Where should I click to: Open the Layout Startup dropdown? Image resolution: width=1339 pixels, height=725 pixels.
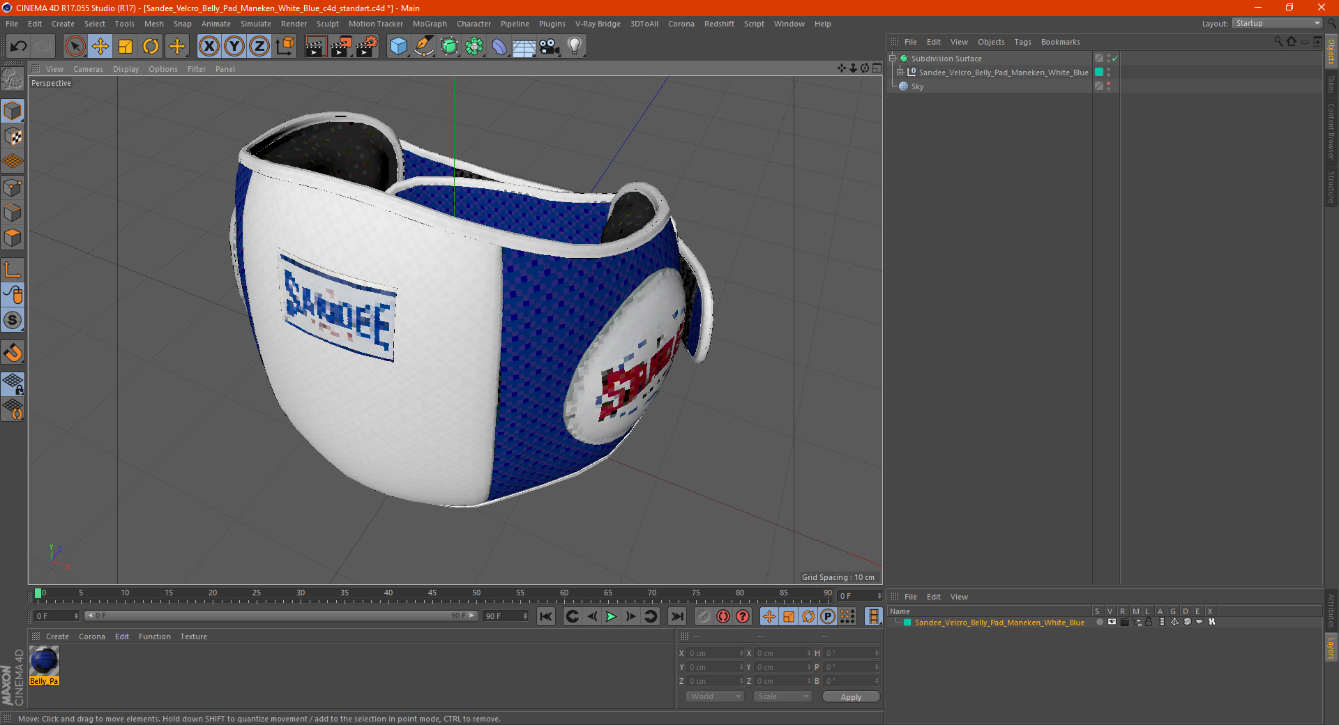pos(1278,23)
